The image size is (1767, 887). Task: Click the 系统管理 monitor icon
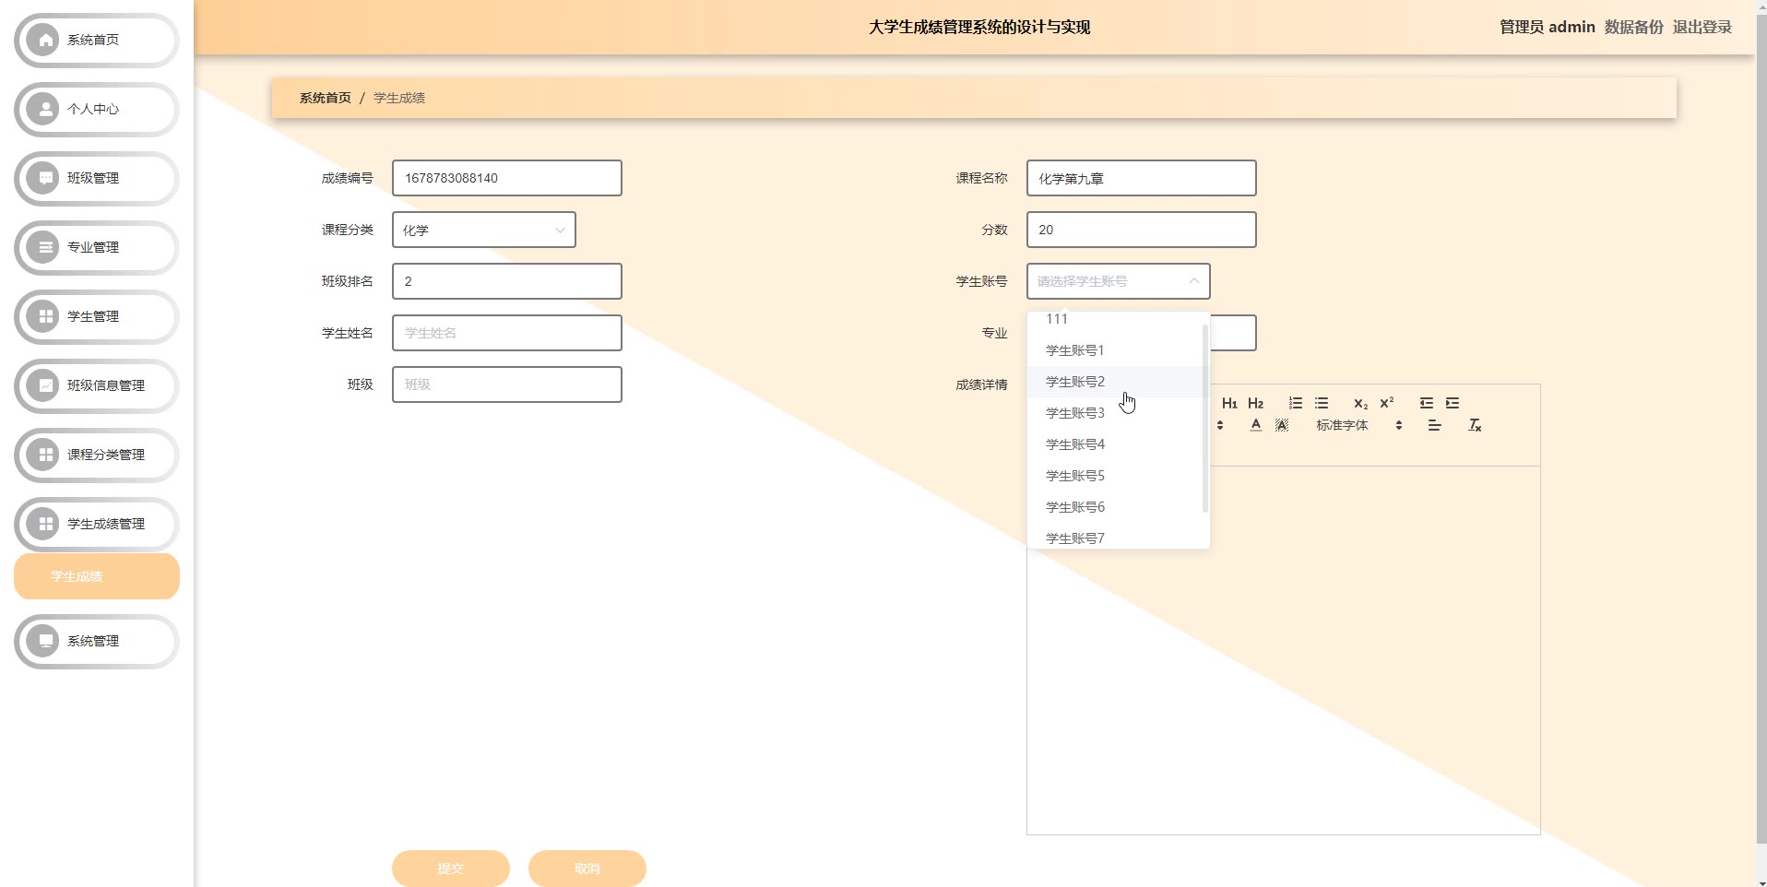43,641
